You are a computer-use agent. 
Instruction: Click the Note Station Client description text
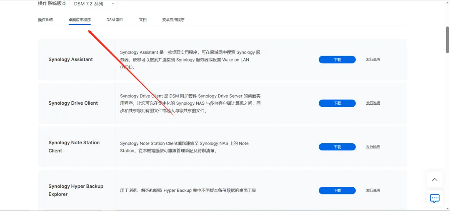point(184,147)
